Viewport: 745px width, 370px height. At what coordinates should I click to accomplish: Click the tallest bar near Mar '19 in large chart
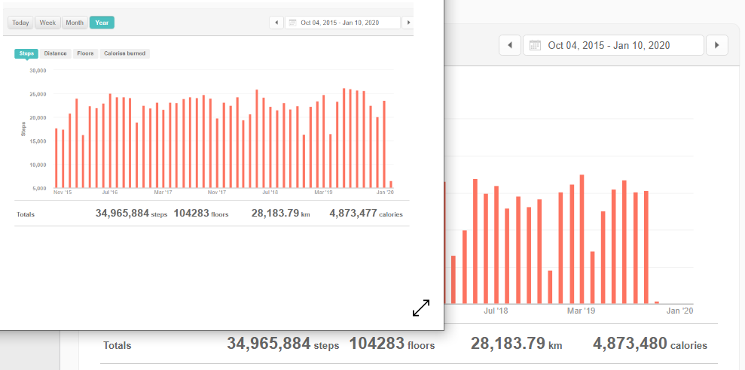click(582, 239)
